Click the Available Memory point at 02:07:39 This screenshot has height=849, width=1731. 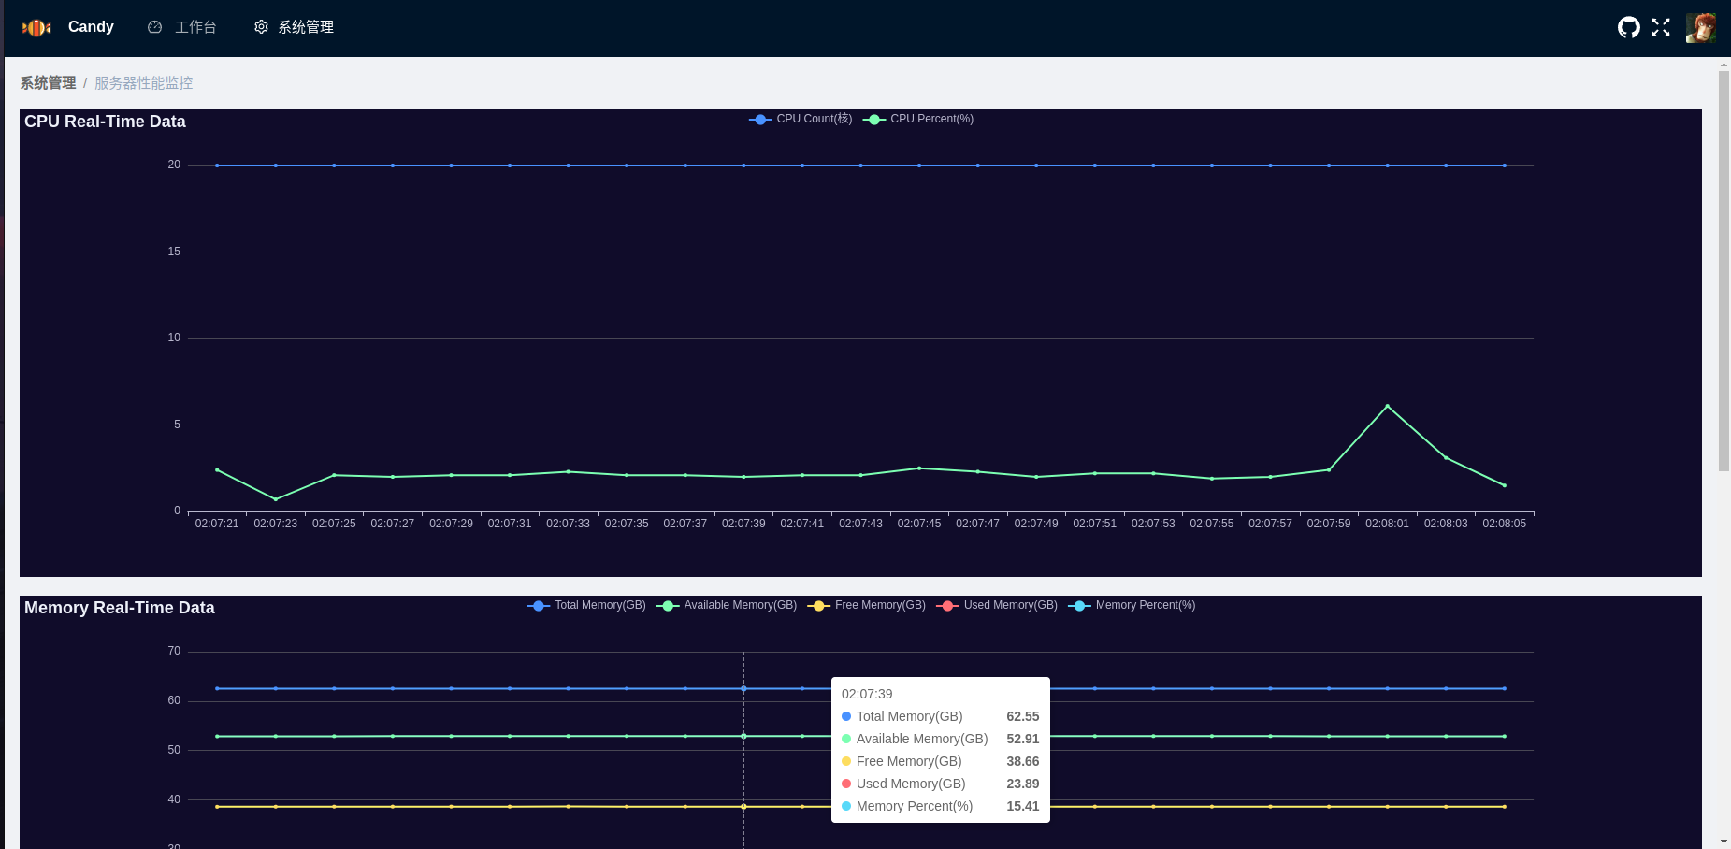(x=743, y=736)
